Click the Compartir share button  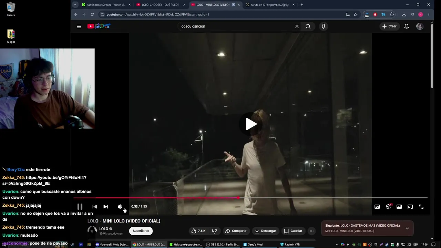coord(236,231)
